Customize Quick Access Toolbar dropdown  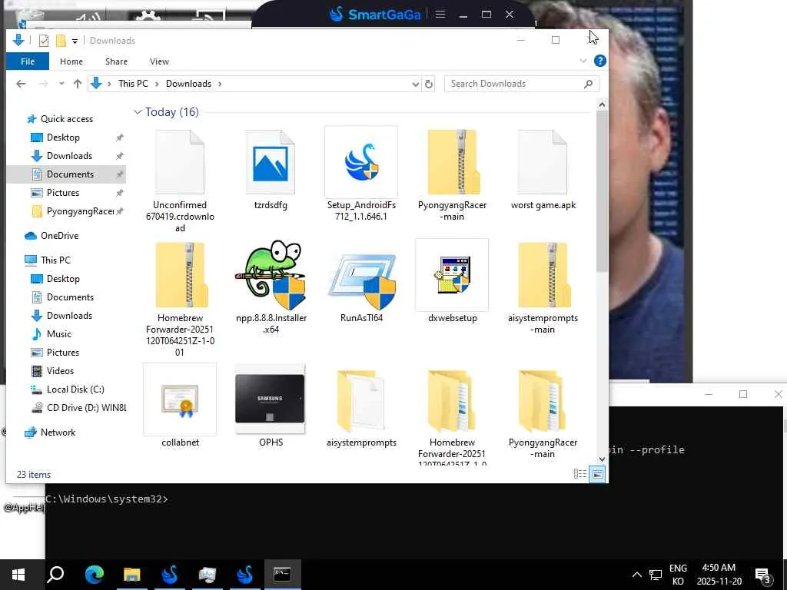(x=75, y=41)
